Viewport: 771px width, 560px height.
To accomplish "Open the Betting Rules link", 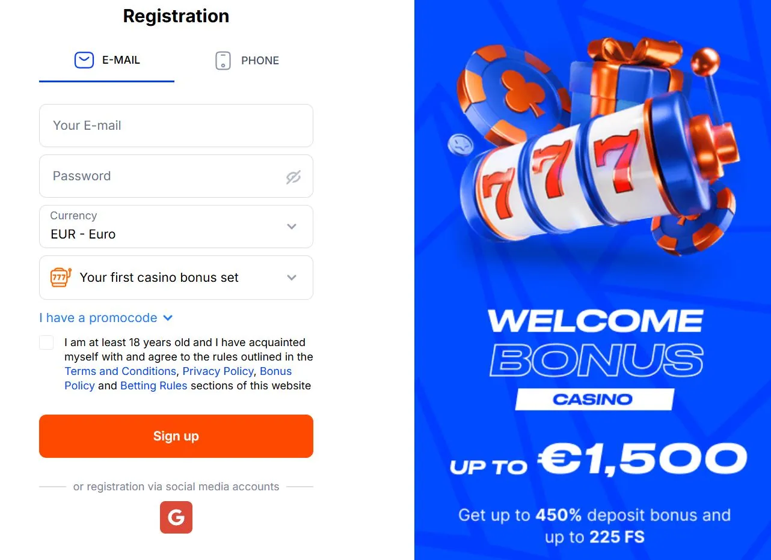I will coord(153,386).
